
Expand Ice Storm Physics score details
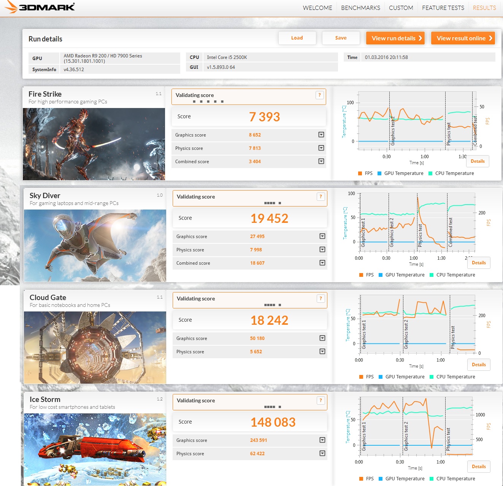[322, 453]
